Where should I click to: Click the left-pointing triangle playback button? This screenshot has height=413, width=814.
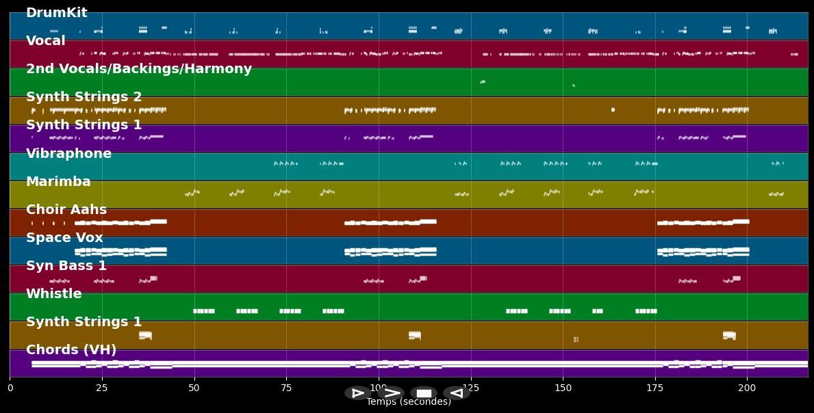[456, 393]
